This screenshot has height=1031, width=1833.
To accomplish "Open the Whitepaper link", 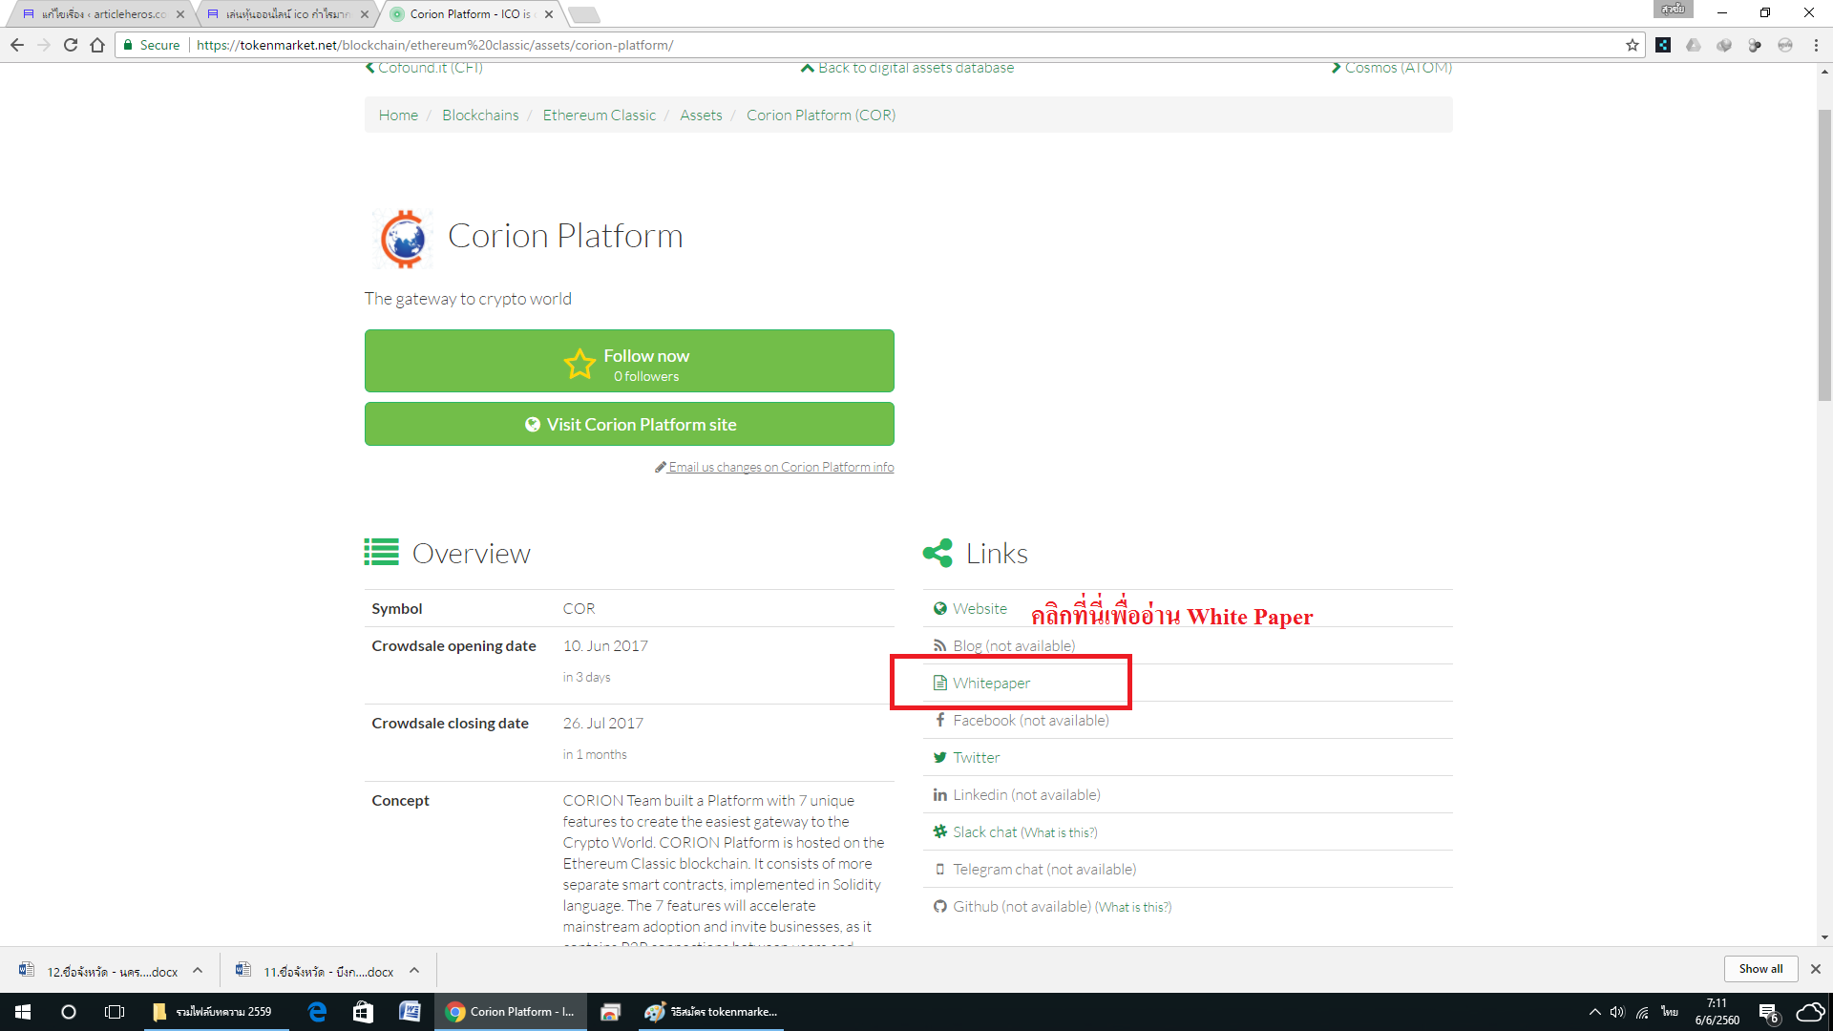I will coord(991,683).
